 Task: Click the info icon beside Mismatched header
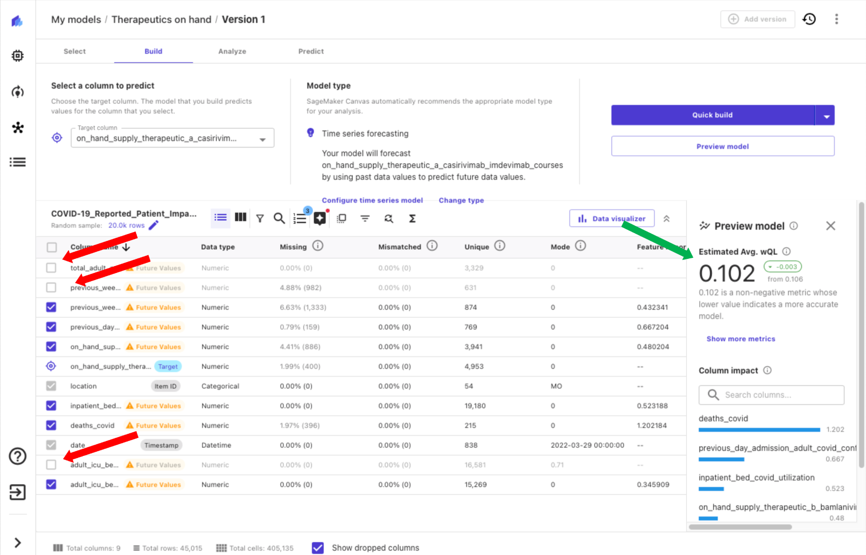(432, 246)
